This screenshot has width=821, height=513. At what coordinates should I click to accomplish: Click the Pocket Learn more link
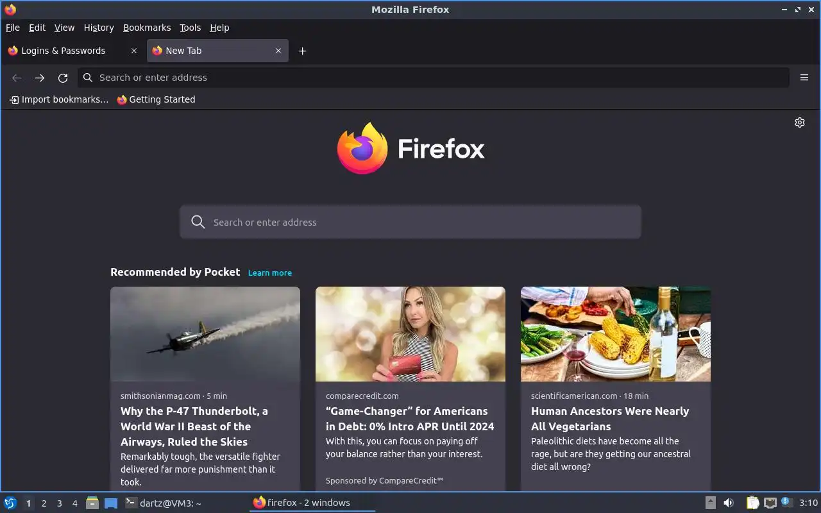270,273
